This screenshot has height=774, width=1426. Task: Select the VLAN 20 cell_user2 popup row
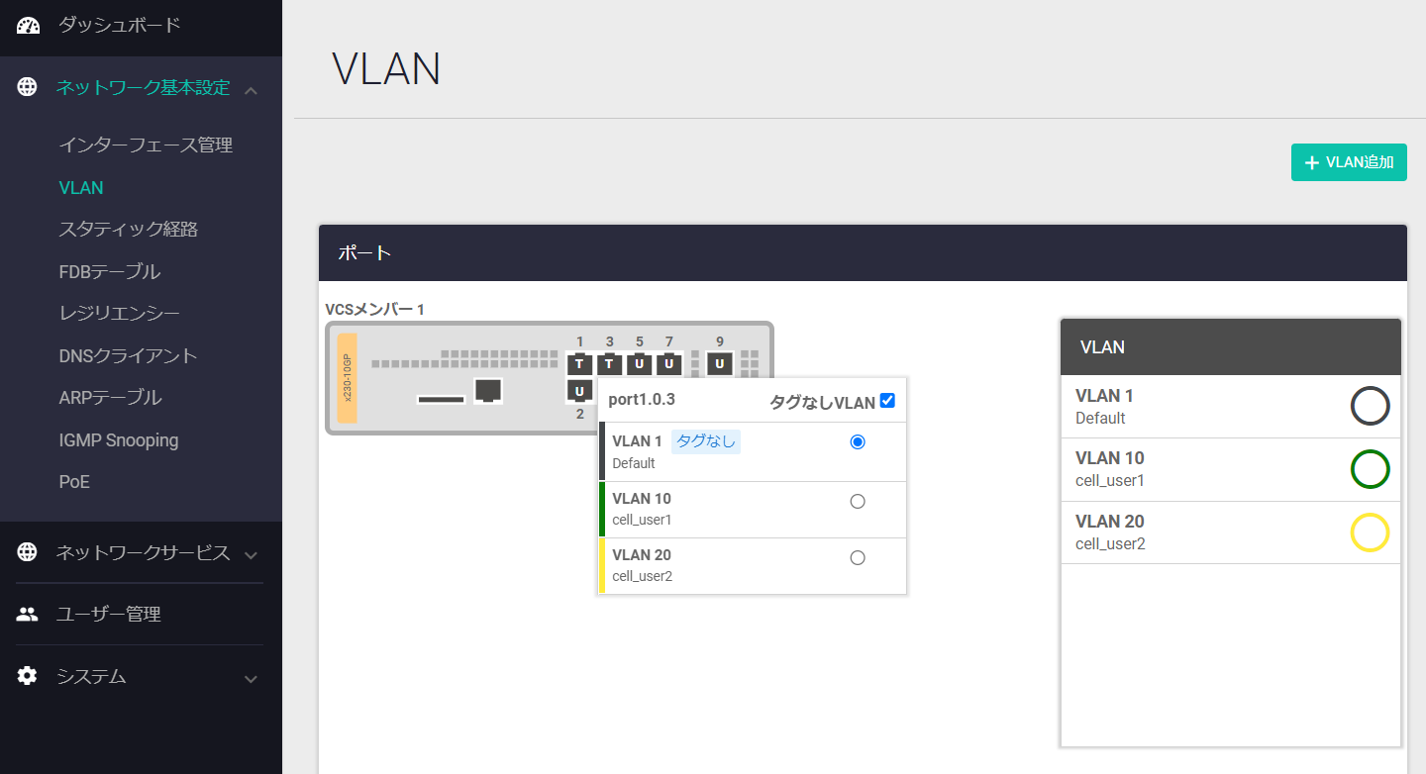click(x=753, y=566)
